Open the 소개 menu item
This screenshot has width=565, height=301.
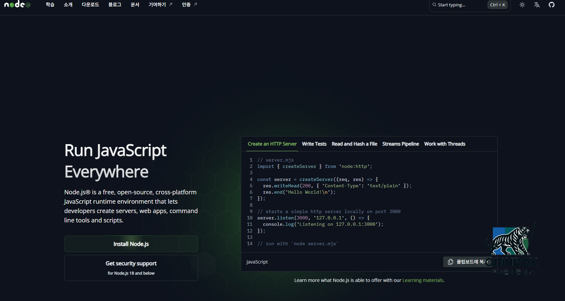coord(68,5)
